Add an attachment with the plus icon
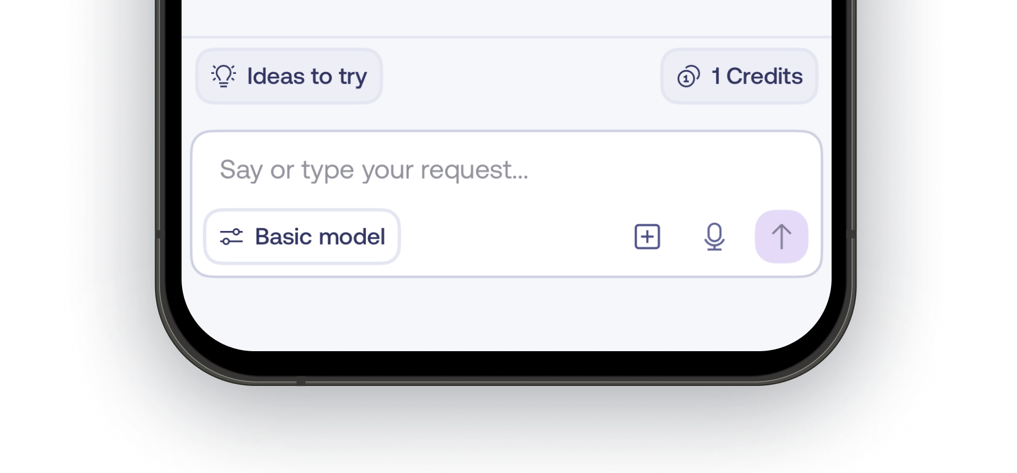 click(647, 237)
